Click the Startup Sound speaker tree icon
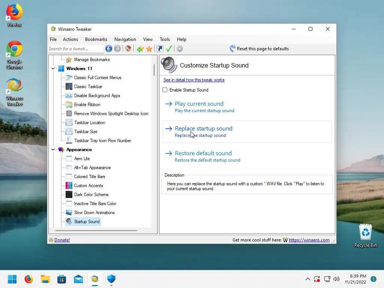Image resolution: width=384 pixels, height=288 pixels. tap(69, 221)
